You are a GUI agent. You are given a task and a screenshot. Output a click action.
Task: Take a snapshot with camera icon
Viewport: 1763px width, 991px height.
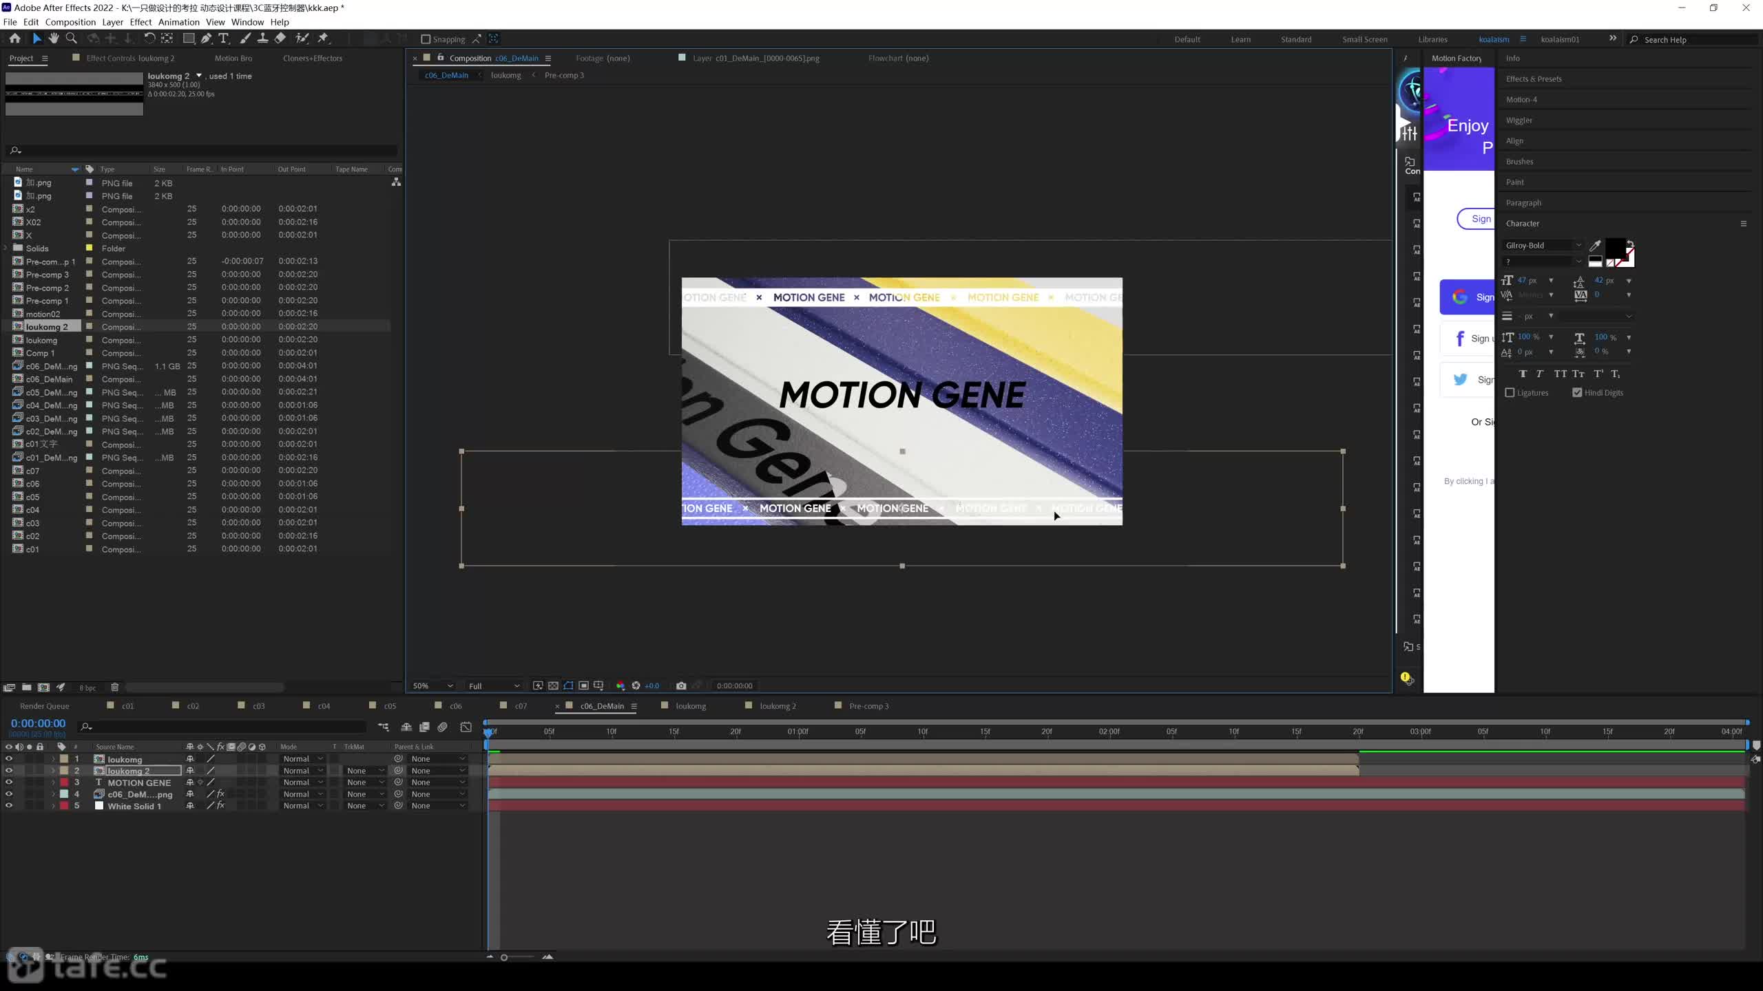pyautogui.click(x=681, y=685)
